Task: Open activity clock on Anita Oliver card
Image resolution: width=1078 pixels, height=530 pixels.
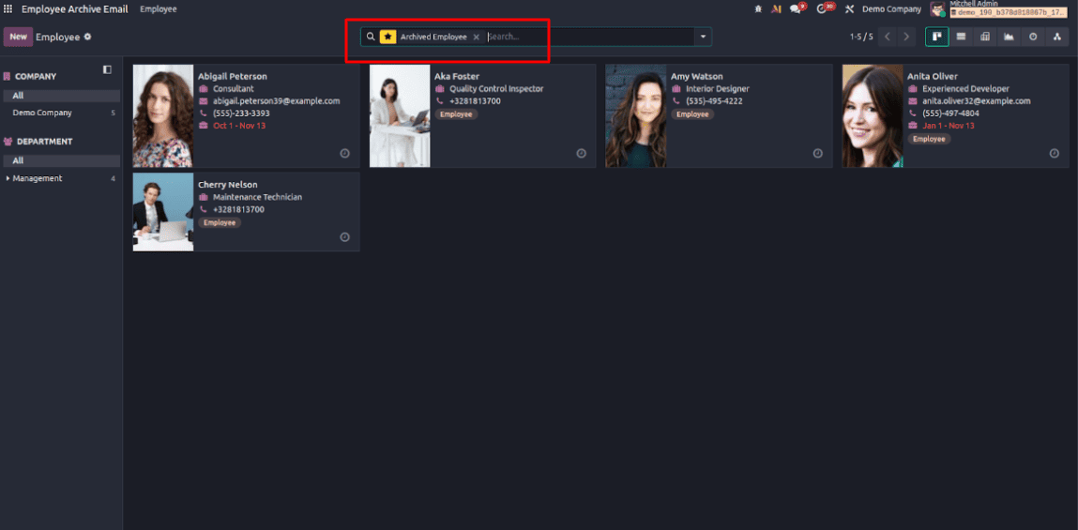Action: [1055, 153]
